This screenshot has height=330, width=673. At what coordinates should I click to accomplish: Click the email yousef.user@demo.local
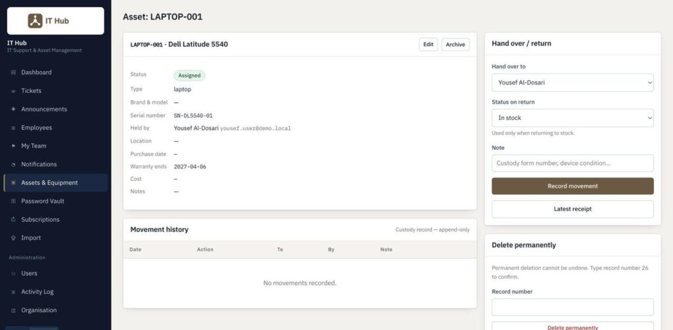(256, 128)
